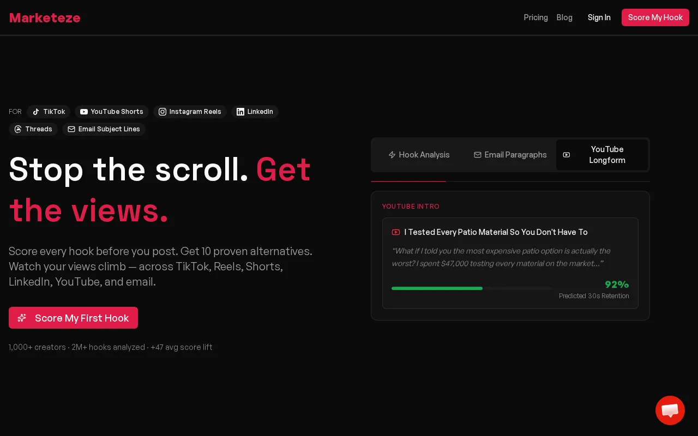Open the Blog link
This screenshot has width=698, height=436.
pyautogui.click(x=564, y=17)
